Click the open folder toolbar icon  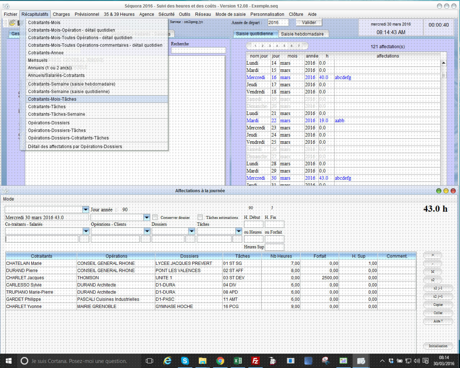(12, 23)
